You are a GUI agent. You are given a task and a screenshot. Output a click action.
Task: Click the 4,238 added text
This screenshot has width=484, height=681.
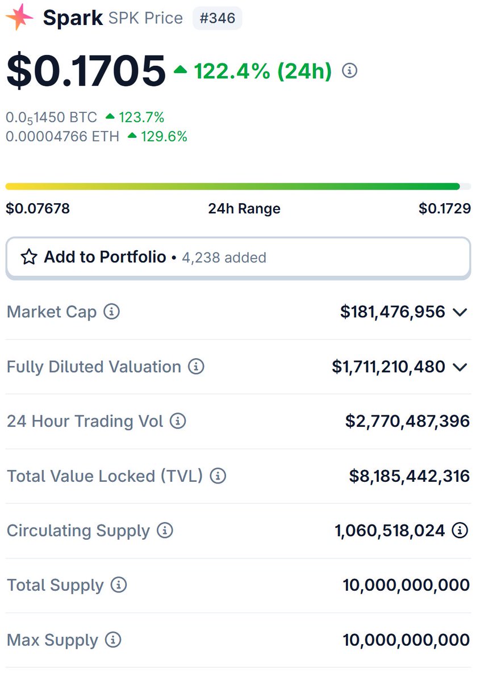[224, 258]
